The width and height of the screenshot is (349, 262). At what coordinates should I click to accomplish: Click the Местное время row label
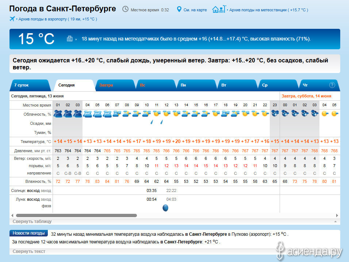(x=37, y=105)
